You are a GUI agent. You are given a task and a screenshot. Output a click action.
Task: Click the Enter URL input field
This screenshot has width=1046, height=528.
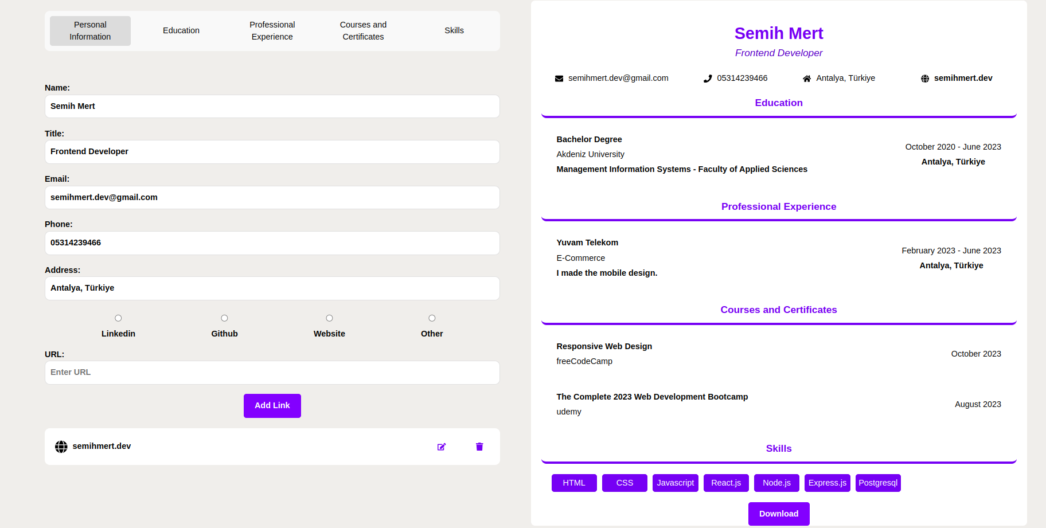pyautogui.click(x=272, y=372)
